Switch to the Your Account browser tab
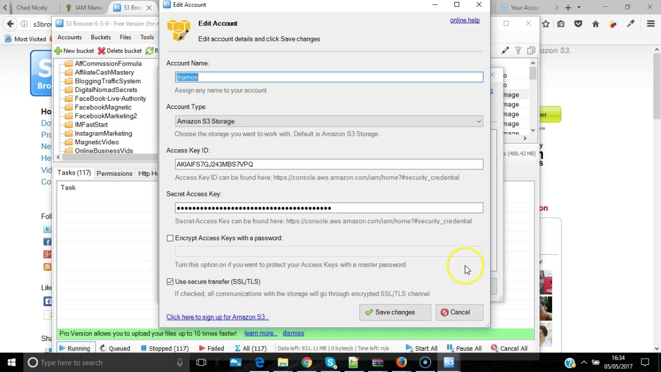 click(524, 8)
